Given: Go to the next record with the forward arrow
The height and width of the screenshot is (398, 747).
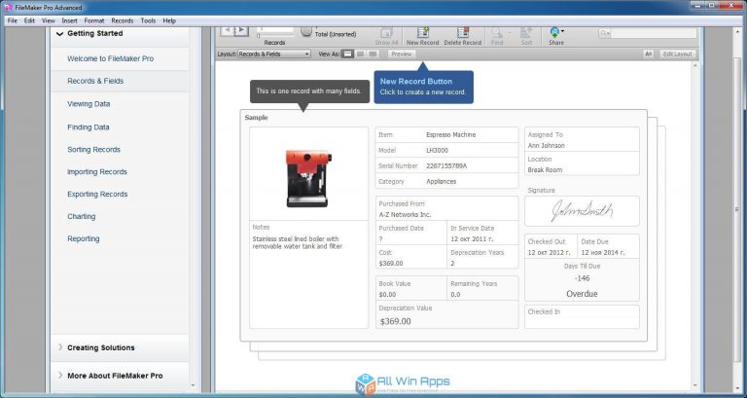Looking at the screenshot, I should click(241, 30).
